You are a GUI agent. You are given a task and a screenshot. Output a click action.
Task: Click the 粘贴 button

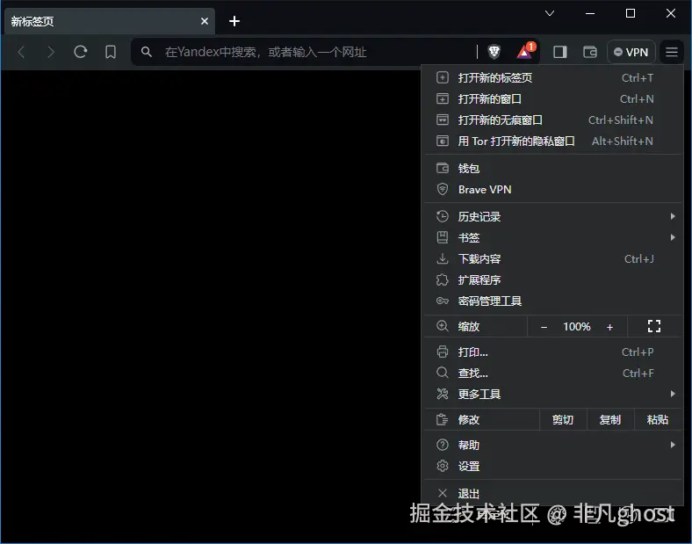tap(658, 419)
